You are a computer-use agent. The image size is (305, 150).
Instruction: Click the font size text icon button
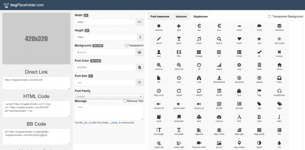[x=140, y=82]
